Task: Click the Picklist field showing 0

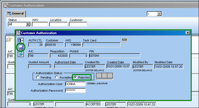Action: tap(79, 56)
